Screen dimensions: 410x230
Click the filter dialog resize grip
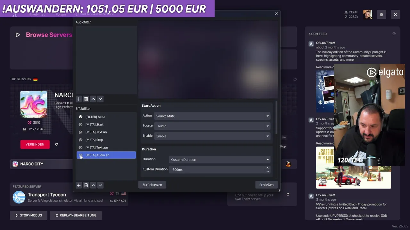click(279, 191)
